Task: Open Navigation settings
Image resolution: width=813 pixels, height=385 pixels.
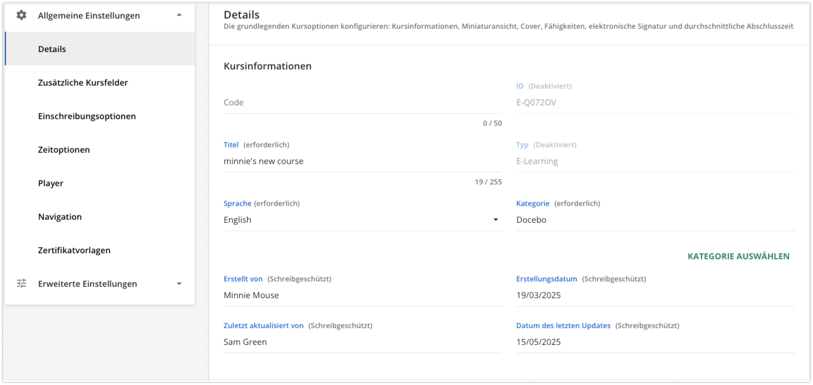Action: [100, 217]
